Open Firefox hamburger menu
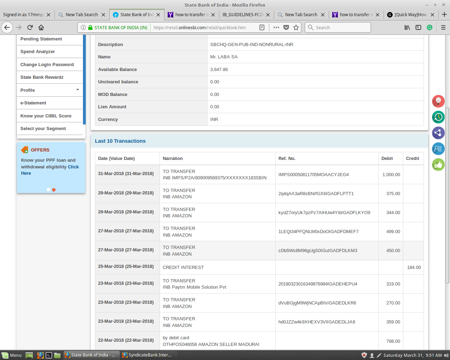Screen dimensions: 450x360 [443, 27]
